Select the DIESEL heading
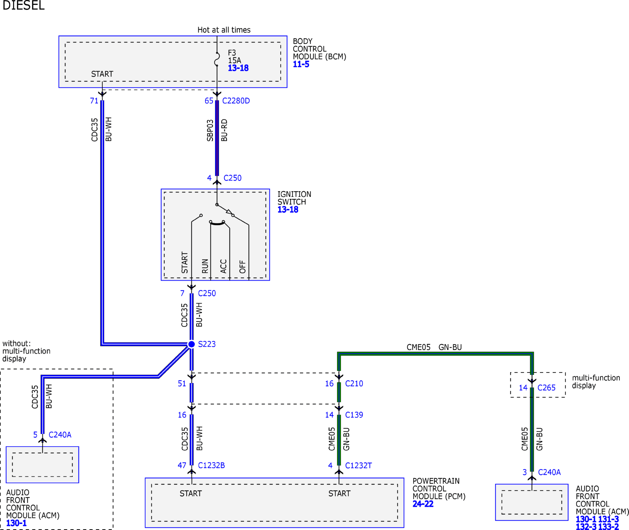 pyautogui.click(x=23, y=5)
